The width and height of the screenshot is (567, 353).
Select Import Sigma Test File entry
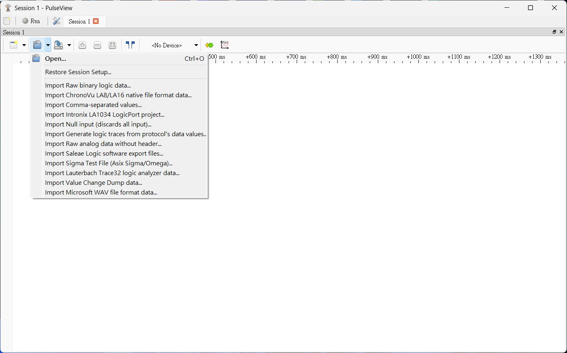(119, 163)
